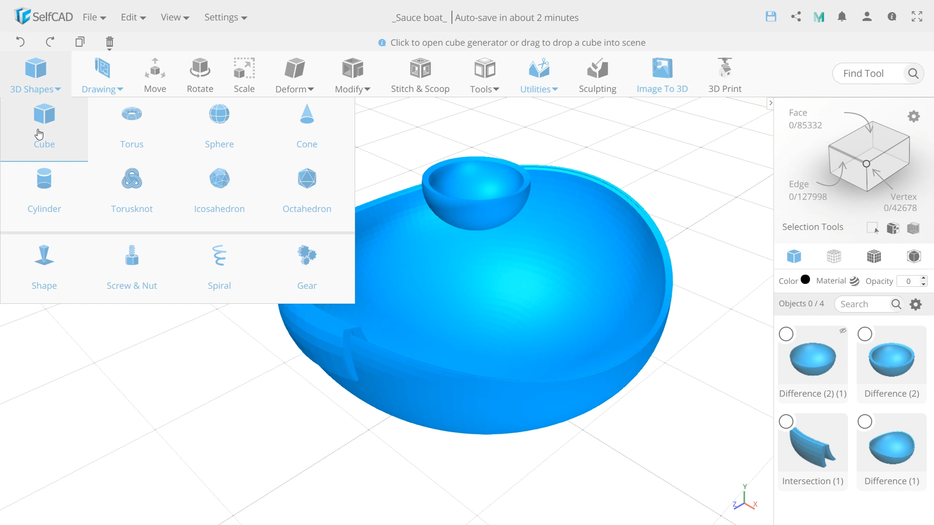
Task: Open the Settings menu
Action: click(x=226, y=17)
